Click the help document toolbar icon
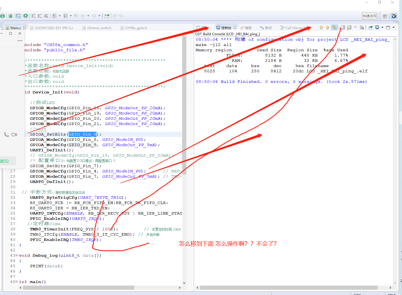 coord(10,16)
